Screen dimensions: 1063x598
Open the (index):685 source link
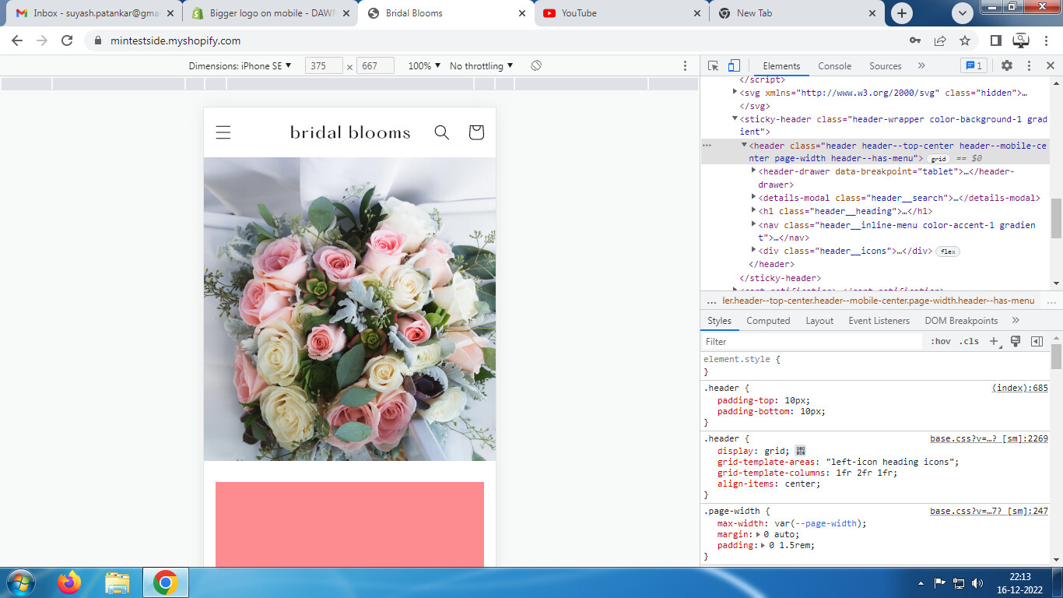[1020, 388]
